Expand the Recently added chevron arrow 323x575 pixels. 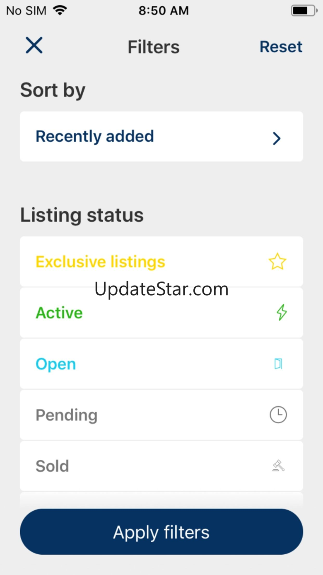coord(277,138)
